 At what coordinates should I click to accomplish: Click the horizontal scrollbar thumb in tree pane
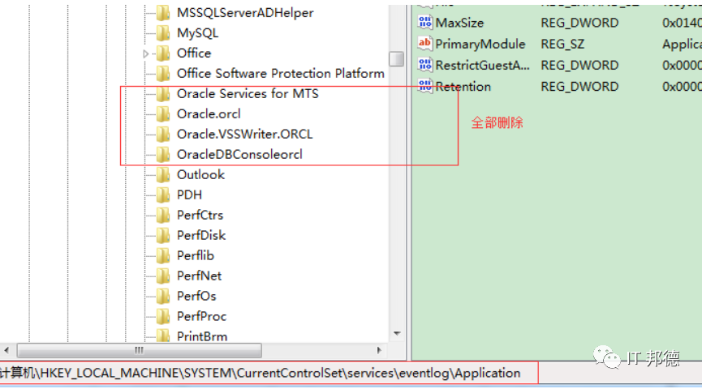[x=140, y=350]
